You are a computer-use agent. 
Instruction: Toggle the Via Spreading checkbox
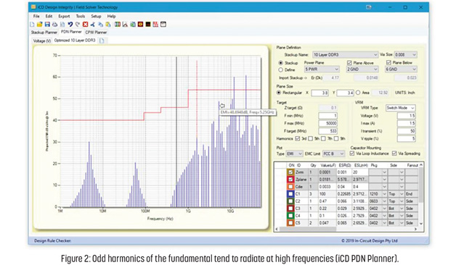click(x=394, y=153)
